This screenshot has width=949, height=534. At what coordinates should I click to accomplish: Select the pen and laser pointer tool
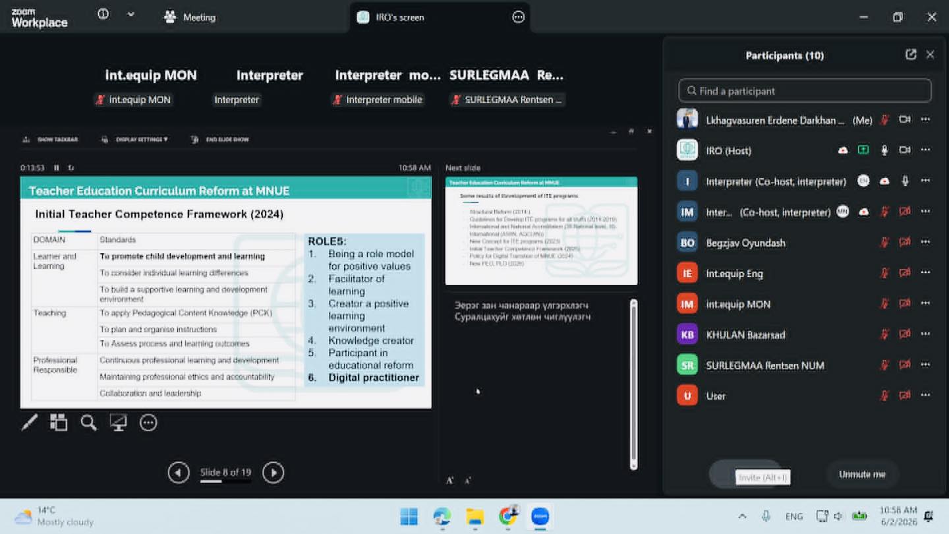click(x=29, y=423)
